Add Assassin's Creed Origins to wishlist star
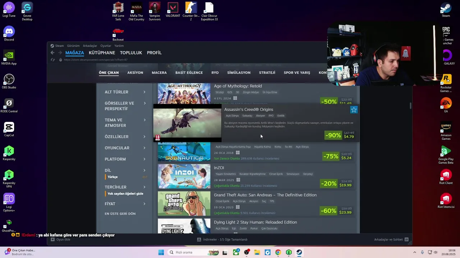This screenshot has width=460, height=258. [354, 110]
